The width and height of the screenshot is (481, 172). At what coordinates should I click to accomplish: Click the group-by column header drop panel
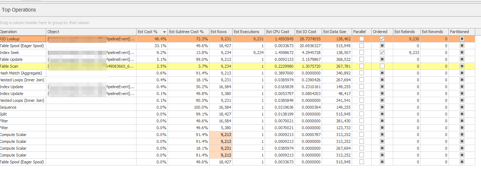[x=240, y=22]
